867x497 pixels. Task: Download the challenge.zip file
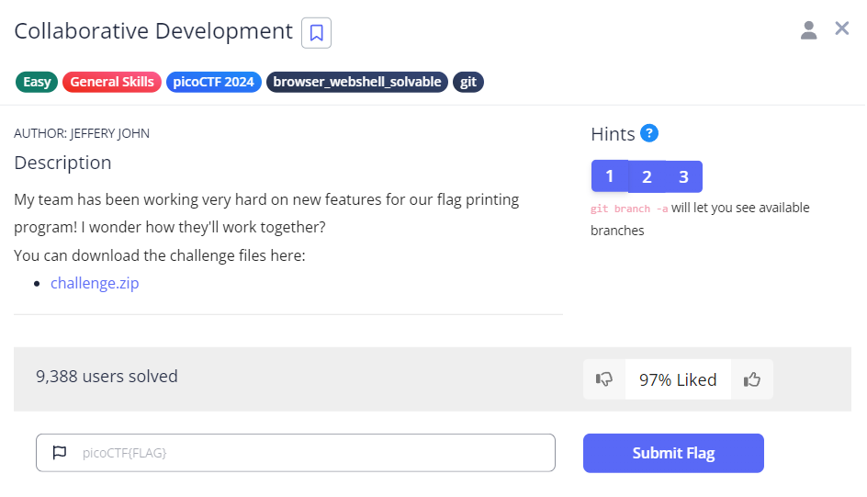tap(95, 283)
